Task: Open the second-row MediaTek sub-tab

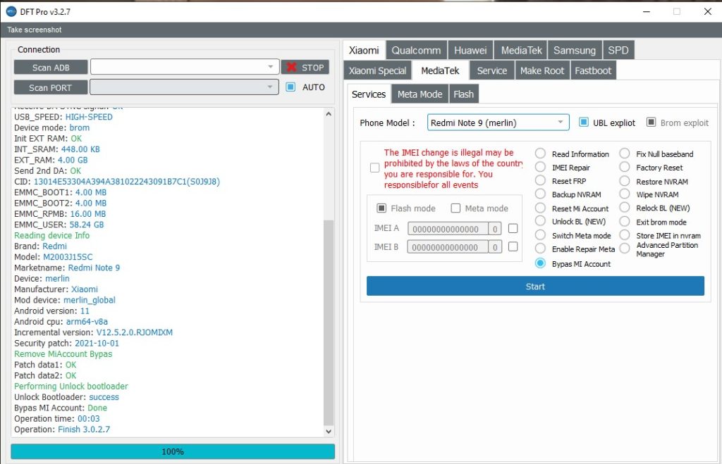Action: 440,71
